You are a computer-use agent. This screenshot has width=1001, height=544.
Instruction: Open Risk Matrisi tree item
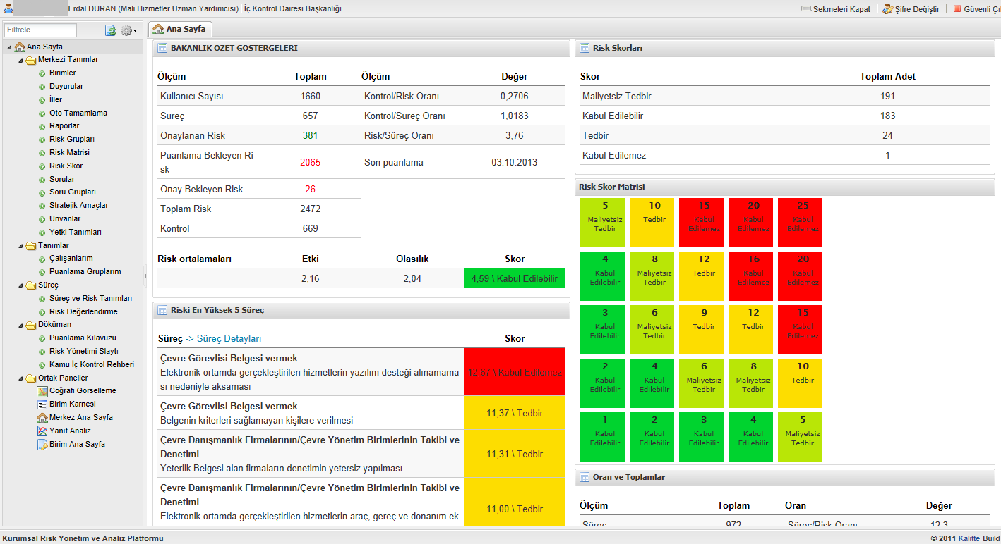tap(69, 152)
